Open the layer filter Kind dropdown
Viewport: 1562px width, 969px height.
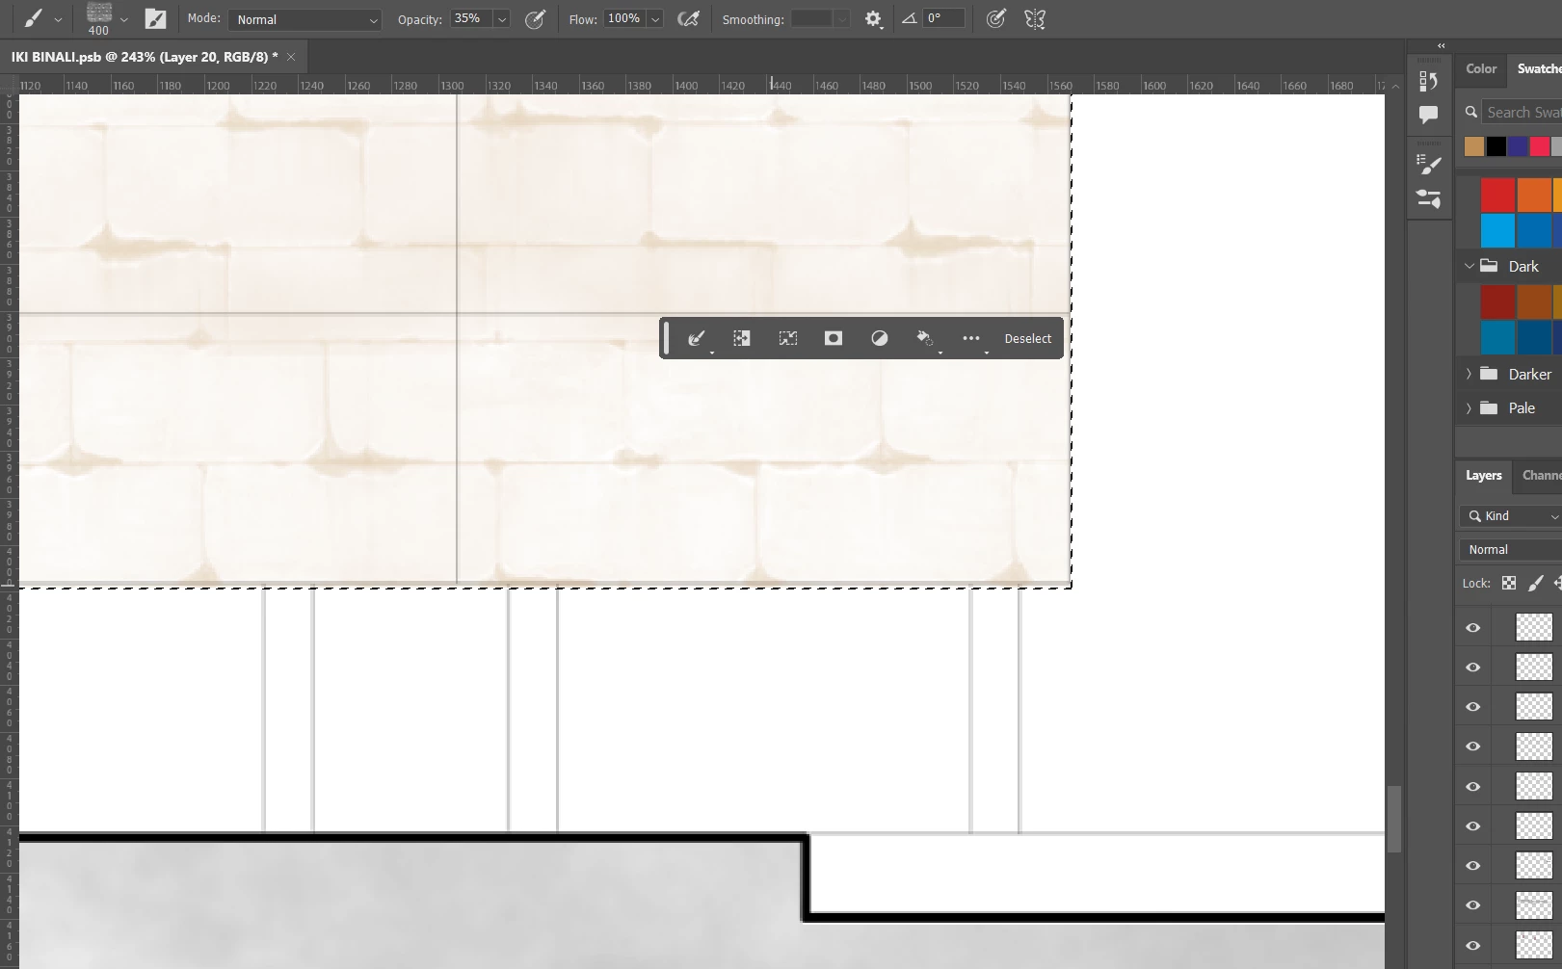(1511, 516)
